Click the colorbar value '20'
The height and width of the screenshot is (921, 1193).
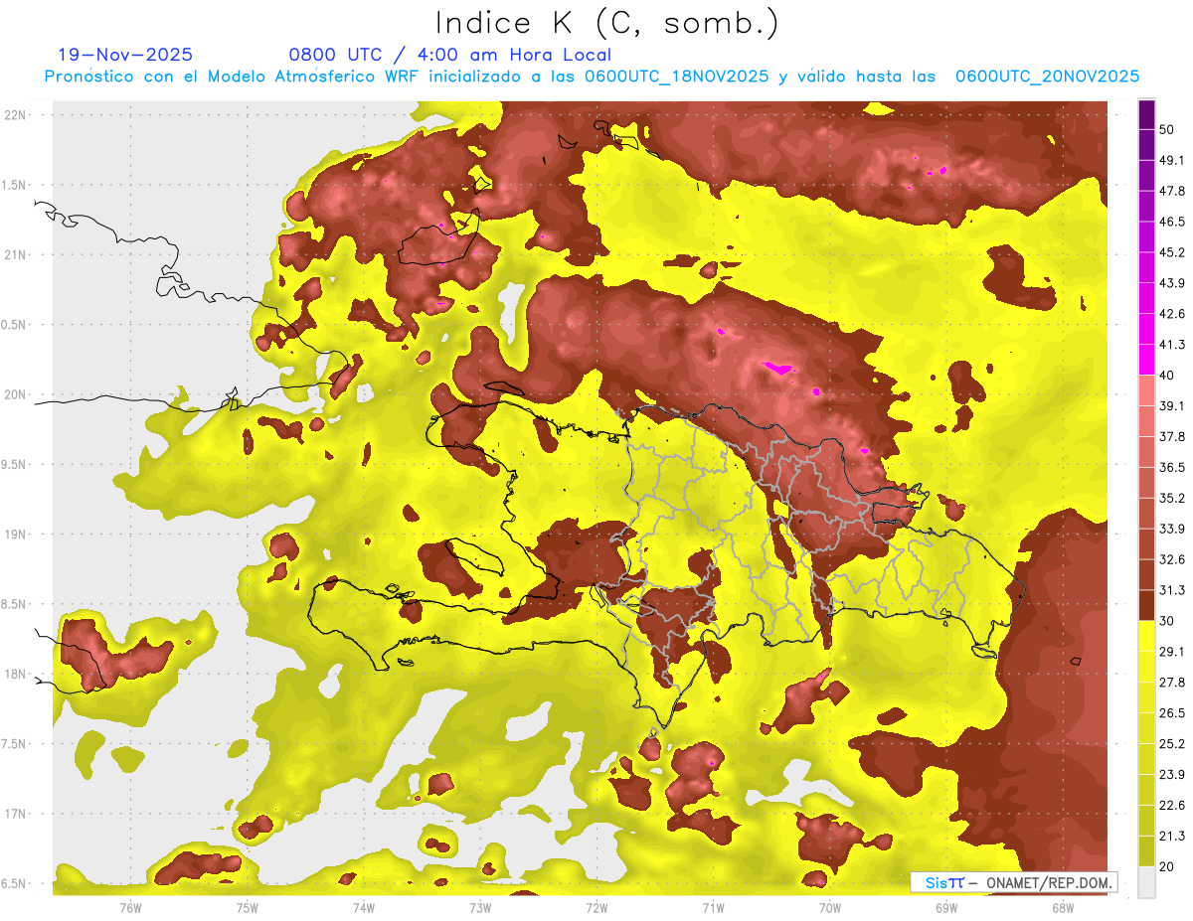(x=1166, y=866)
